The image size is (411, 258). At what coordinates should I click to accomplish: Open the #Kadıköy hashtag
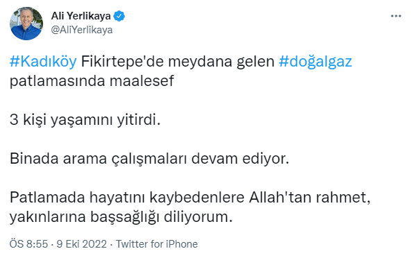[x=43, y=62]
